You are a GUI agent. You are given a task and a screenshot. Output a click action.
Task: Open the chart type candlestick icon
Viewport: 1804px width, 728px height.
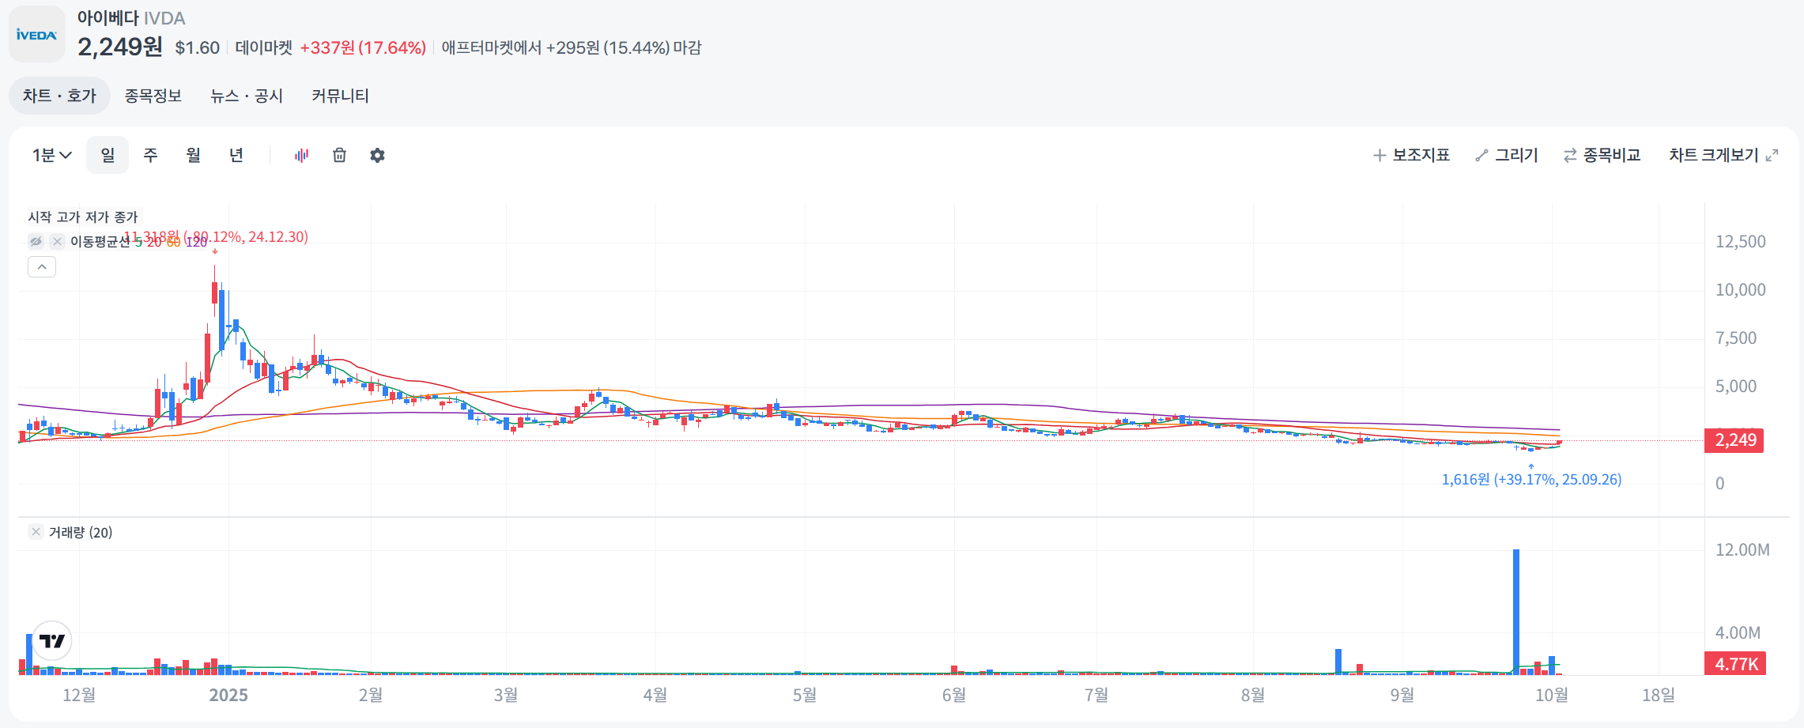pos(301,155)
